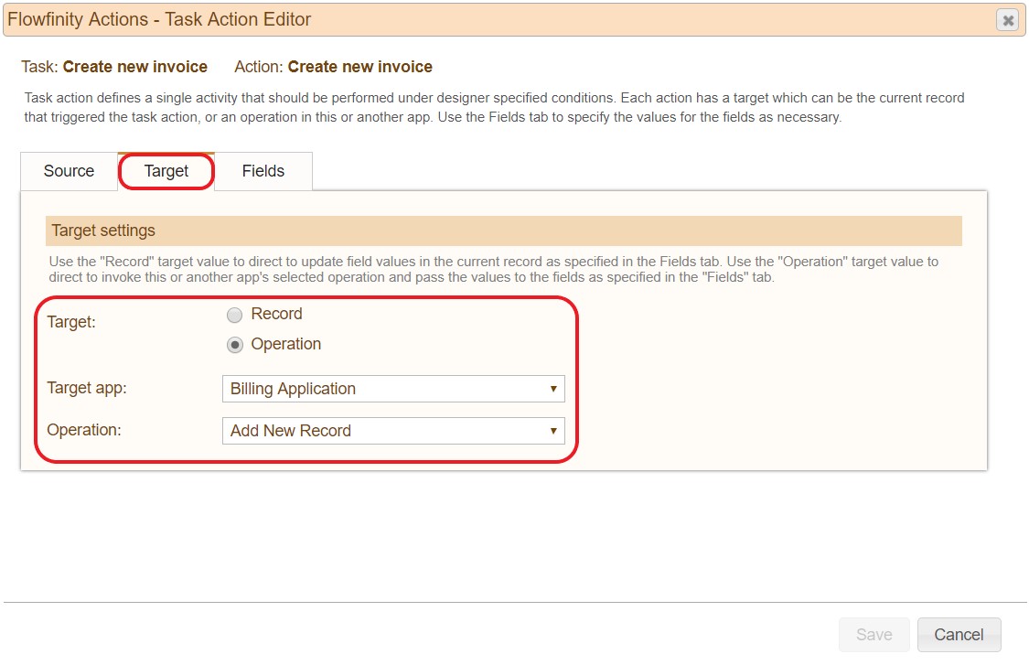
Task: Open the Fields tab
Action: (x=263, y=171)
